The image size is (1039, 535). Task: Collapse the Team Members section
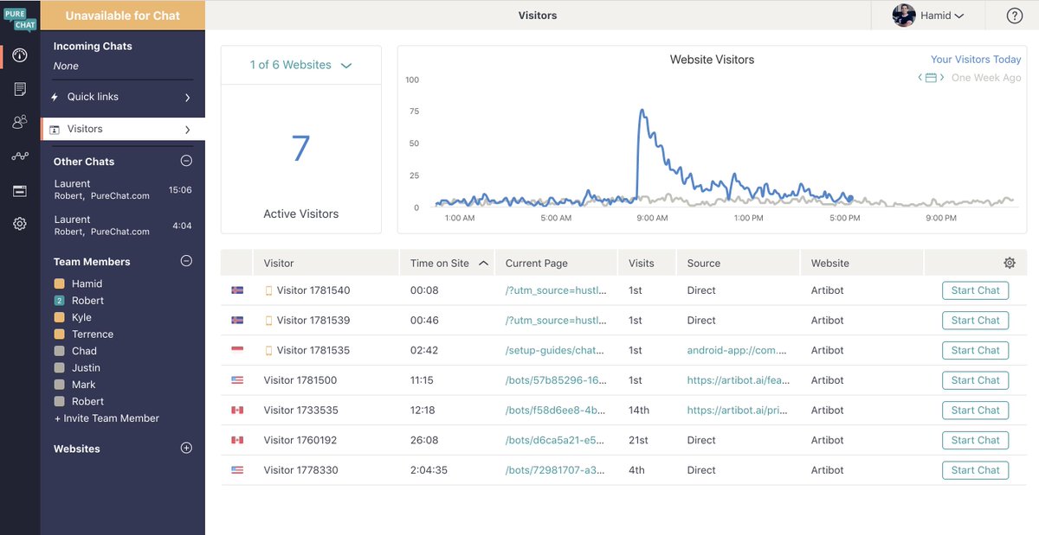pos(186,261)
